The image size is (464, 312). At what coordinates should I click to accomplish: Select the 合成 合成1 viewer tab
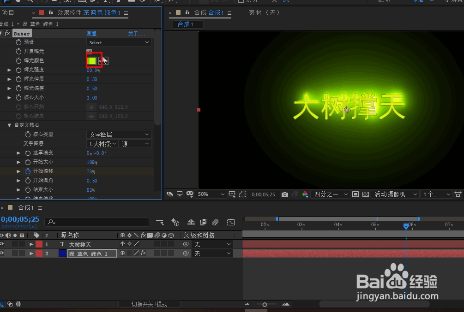[x=209, y=13]
